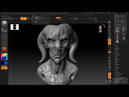Expand the Displacement Map subpalette

(118, 74)
